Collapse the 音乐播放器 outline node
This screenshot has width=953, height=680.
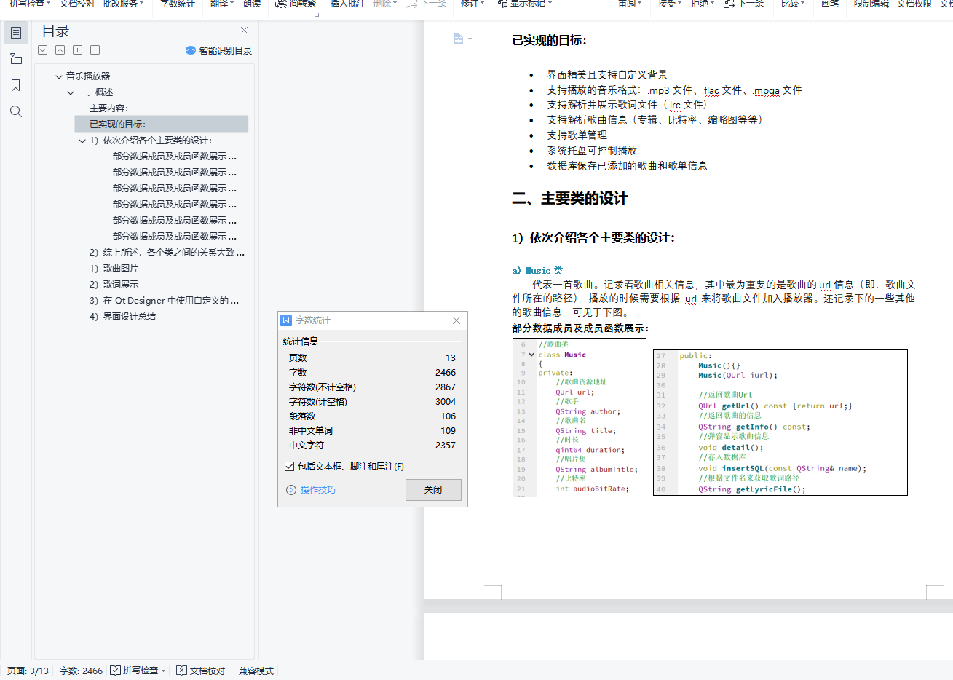point(59,76)
